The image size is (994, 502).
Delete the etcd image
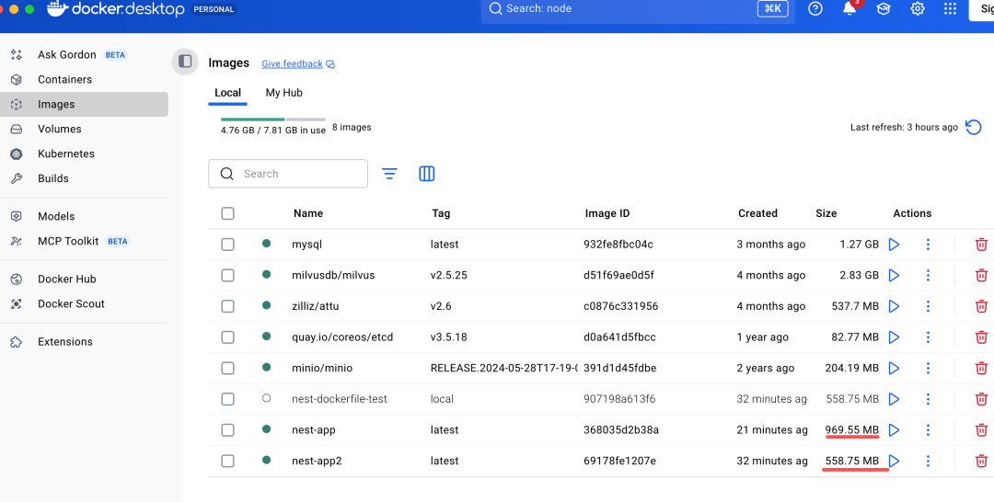(x=981, y=337)
